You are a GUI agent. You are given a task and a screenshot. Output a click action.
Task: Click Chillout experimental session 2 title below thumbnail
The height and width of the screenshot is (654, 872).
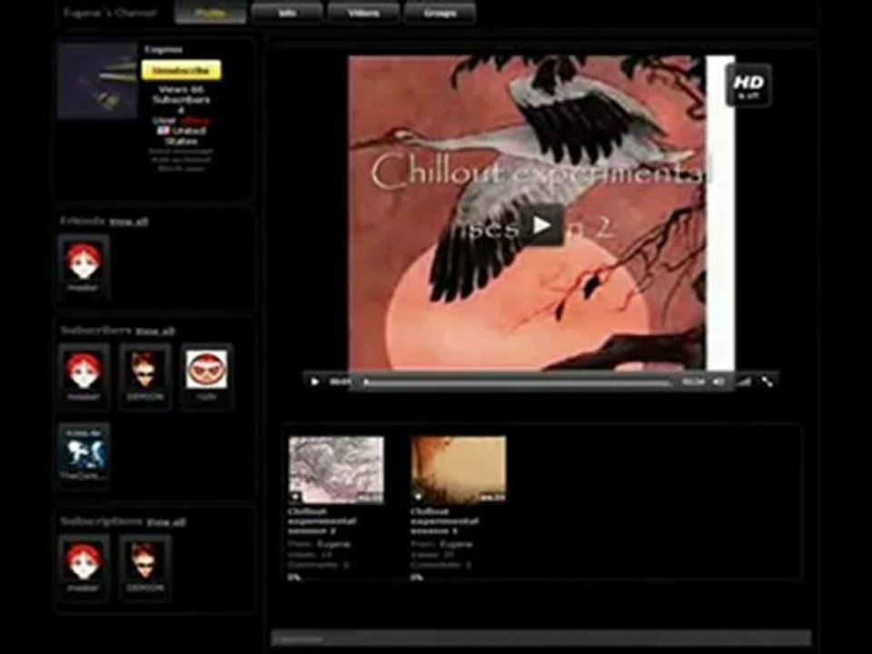[322, 521]
